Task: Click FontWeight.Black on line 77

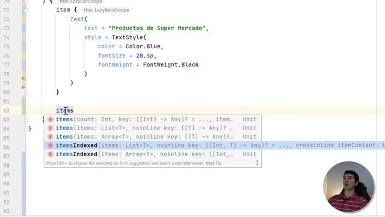Action: pos(171,64)
